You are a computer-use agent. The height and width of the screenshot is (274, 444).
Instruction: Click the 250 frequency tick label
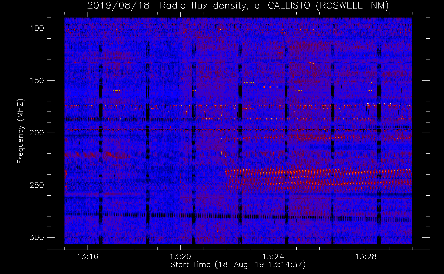[37, 185]
